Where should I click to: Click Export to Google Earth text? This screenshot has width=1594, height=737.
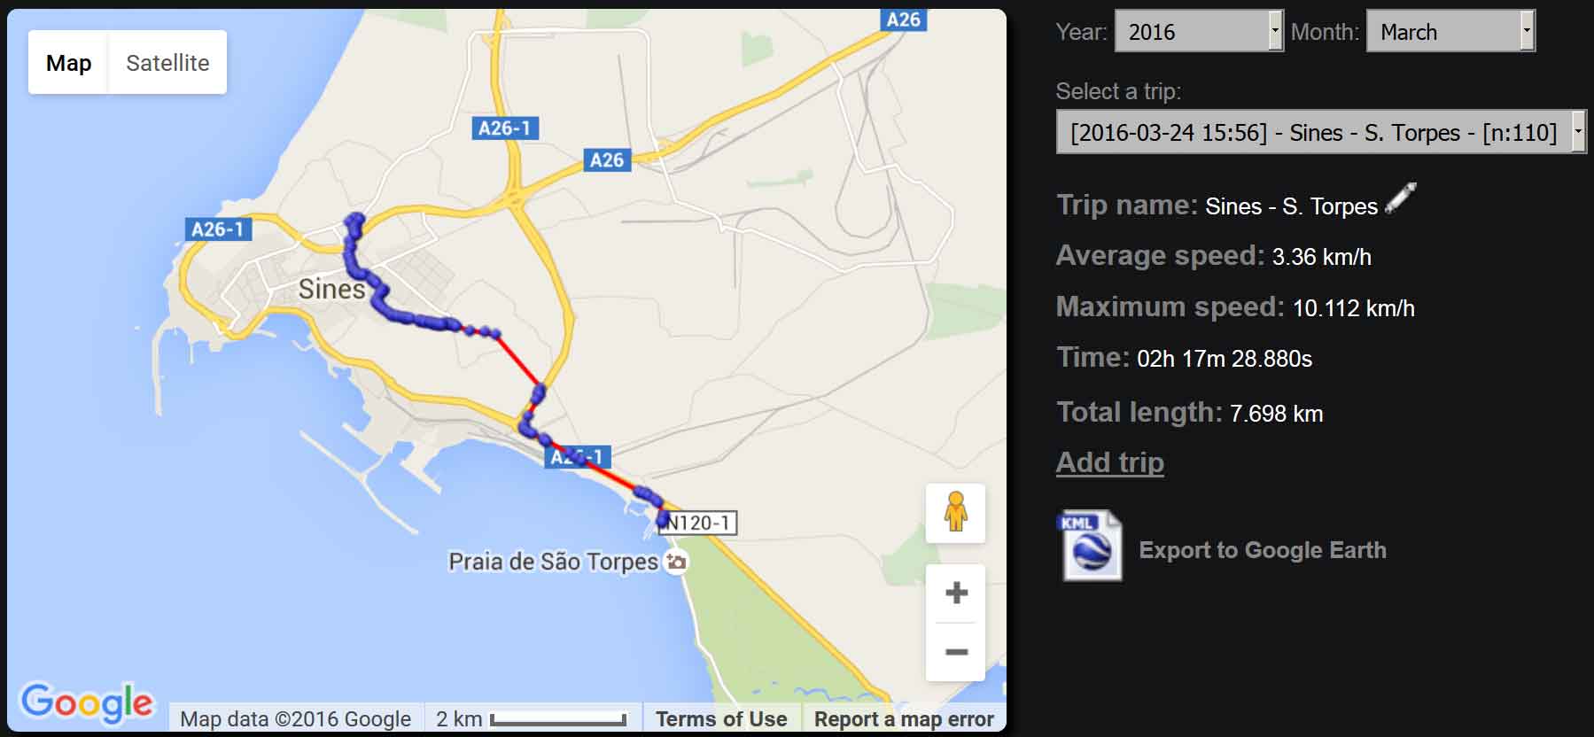pos(1263,550)
